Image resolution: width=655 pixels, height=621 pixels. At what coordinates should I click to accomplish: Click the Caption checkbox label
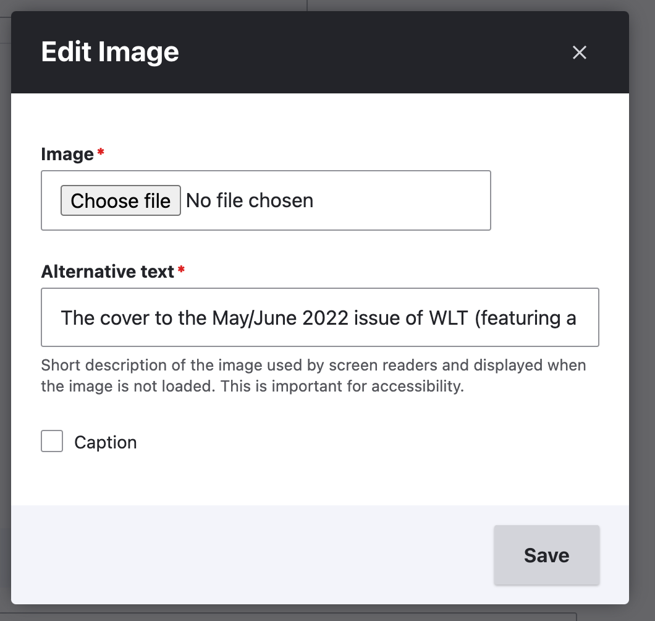[105, 442]
